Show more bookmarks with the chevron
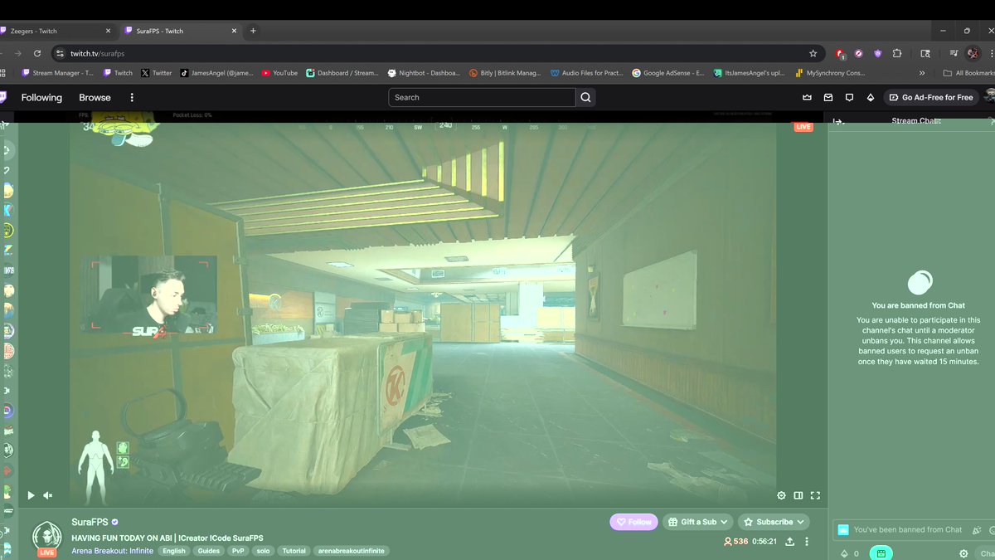This screenshot has width=995, height=560. tap(922, 73)
